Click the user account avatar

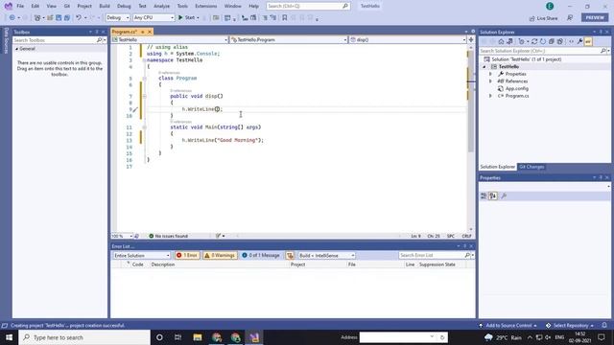pos(550,6)
